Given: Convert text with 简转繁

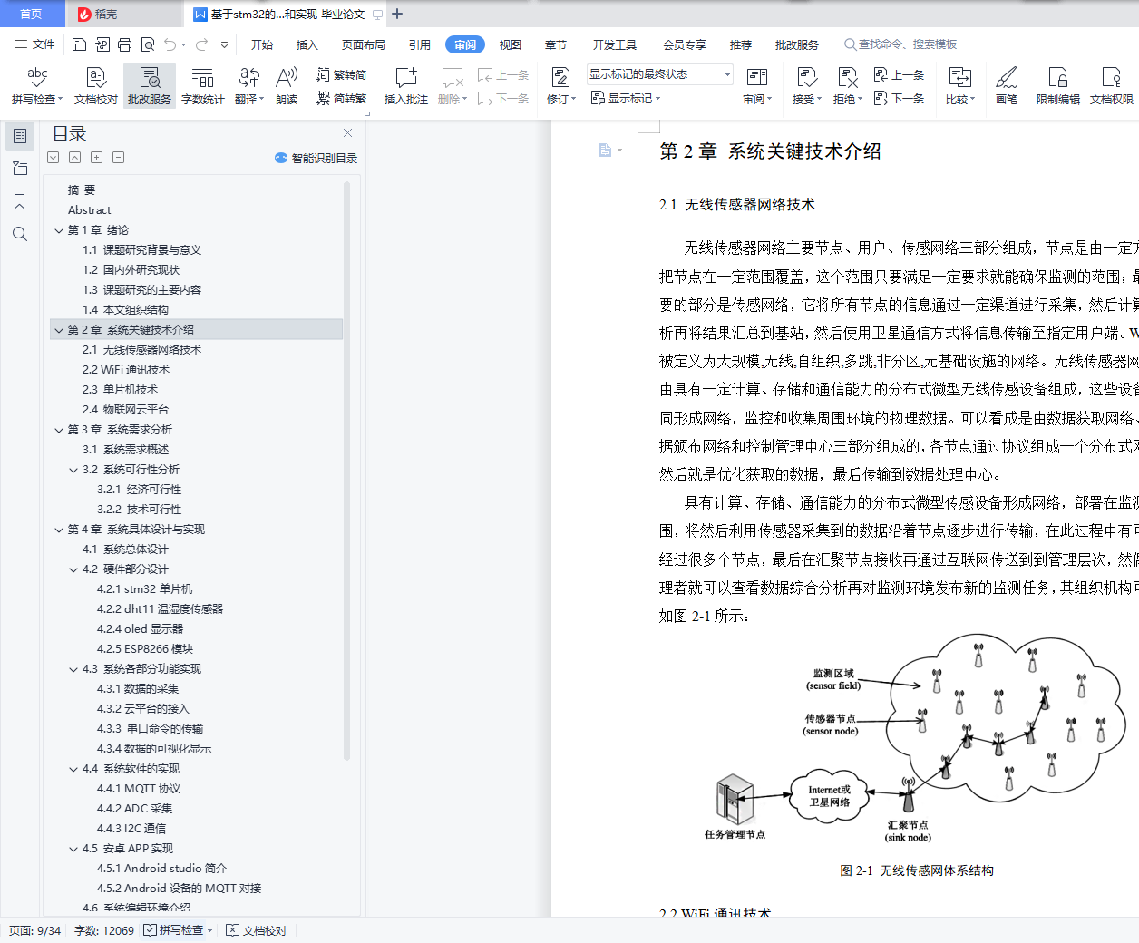Looking at the screenshot, I should click(x=341, y=98).
